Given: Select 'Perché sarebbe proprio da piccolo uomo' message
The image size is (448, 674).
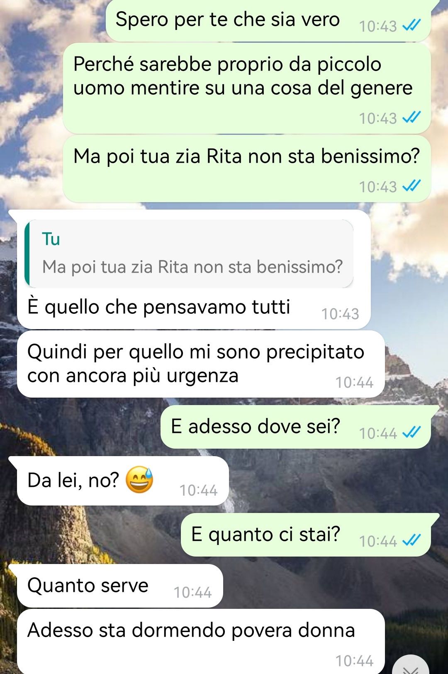Looking at the screenshot, I should pyautogui.click(x=247, y=88).
